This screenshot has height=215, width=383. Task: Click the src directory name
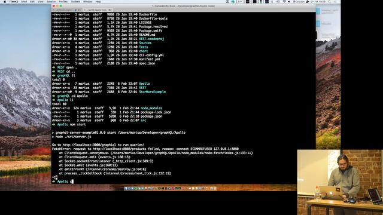pyautogui.click(x=144, y=121)
